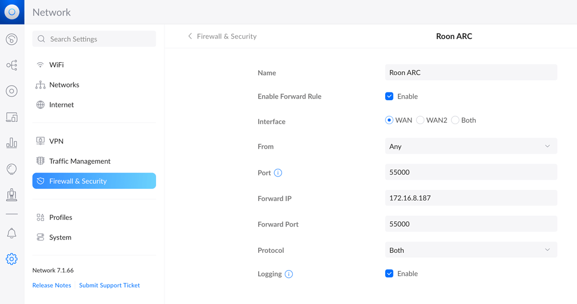Click the Firewall shield icon

41,181
